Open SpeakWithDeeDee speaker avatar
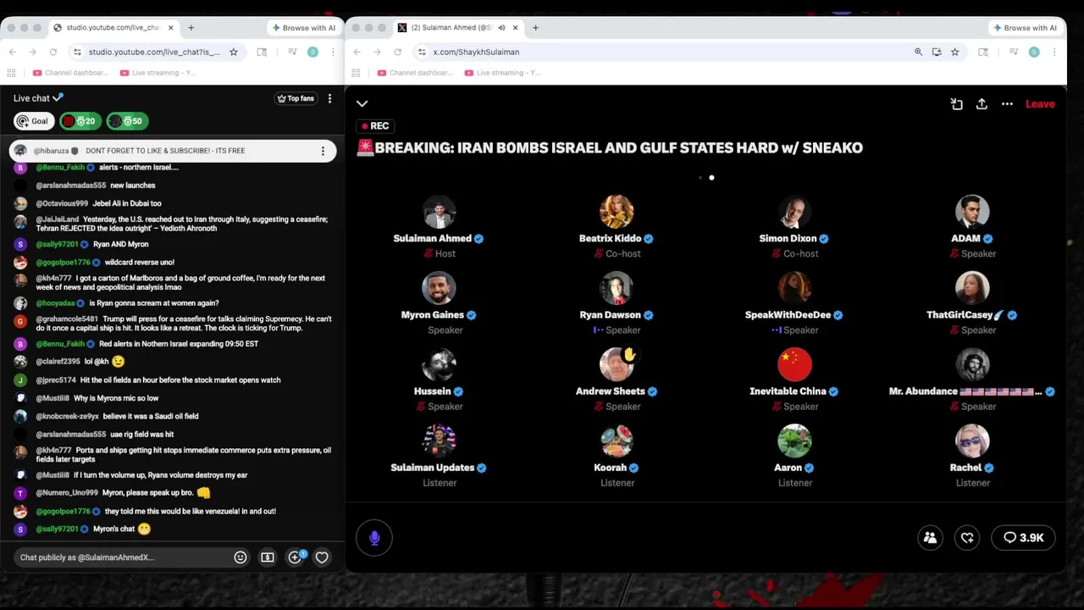1084x610 pixels. click(x=794, y=288)
